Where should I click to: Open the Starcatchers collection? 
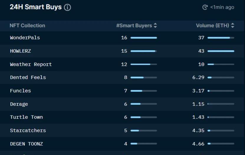coord(28,131)
